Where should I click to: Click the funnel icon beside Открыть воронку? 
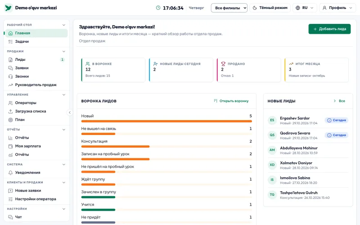click(x=216, y=101)
